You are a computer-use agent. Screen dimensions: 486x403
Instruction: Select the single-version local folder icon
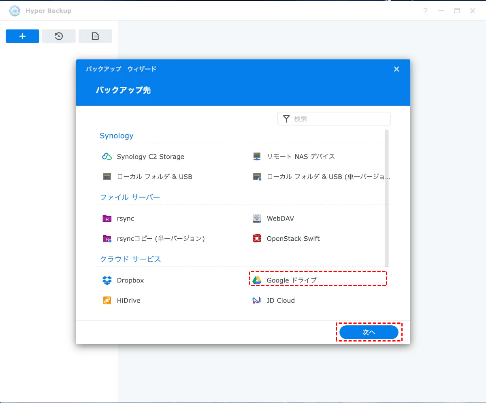[x=257, y=177]
